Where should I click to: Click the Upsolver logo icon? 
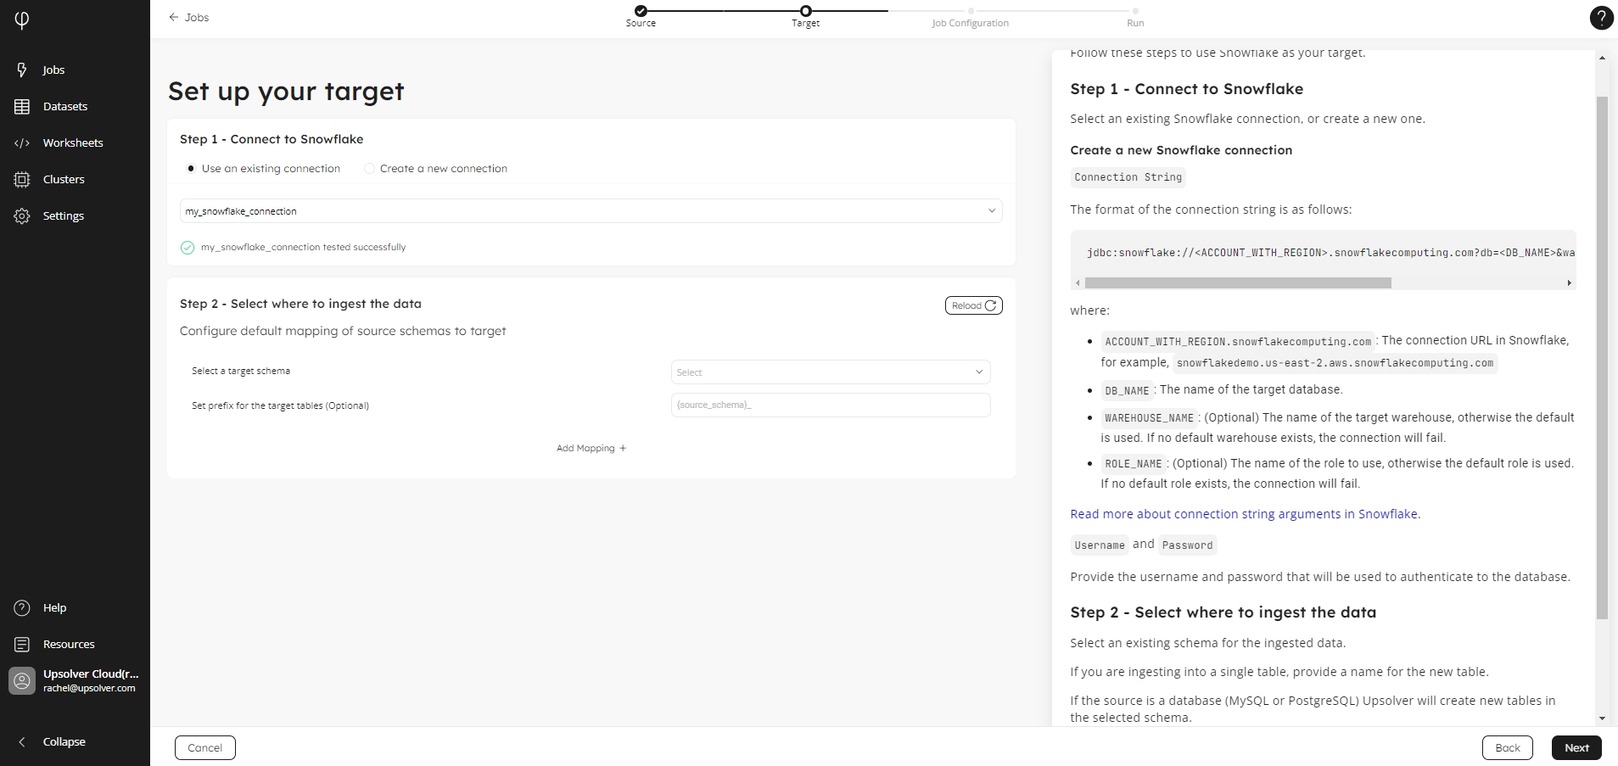[22, 20]
